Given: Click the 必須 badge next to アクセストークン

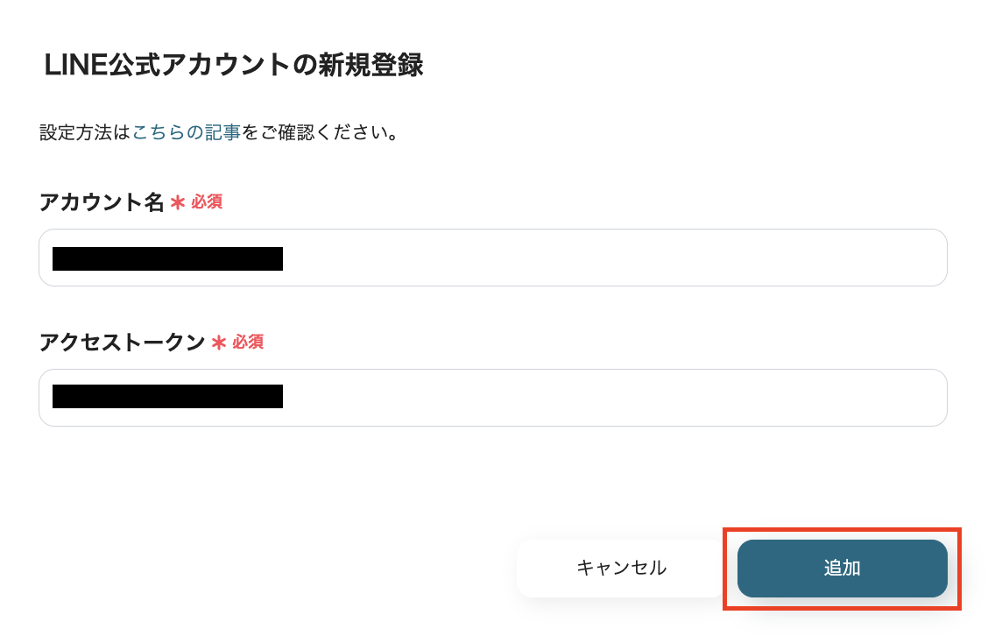Looking at the screenshot, I should 248,343.
